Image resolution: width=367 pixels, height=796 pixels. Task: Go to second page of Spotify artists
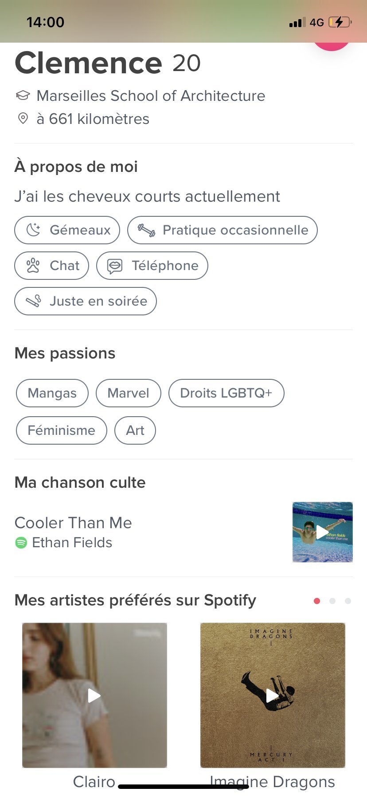click(x=332, y=601)
